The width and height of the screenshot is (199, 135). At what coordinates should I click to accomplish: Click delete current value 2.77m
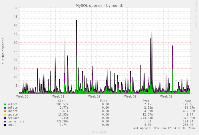pos(64,108)
